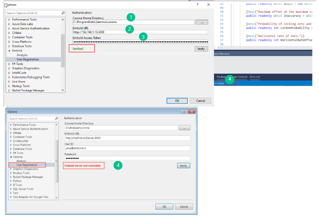319x217 pixels.
Task: Click Embold URL field with 192.168.1.15:3000
Action: click(x=140, y=32)
